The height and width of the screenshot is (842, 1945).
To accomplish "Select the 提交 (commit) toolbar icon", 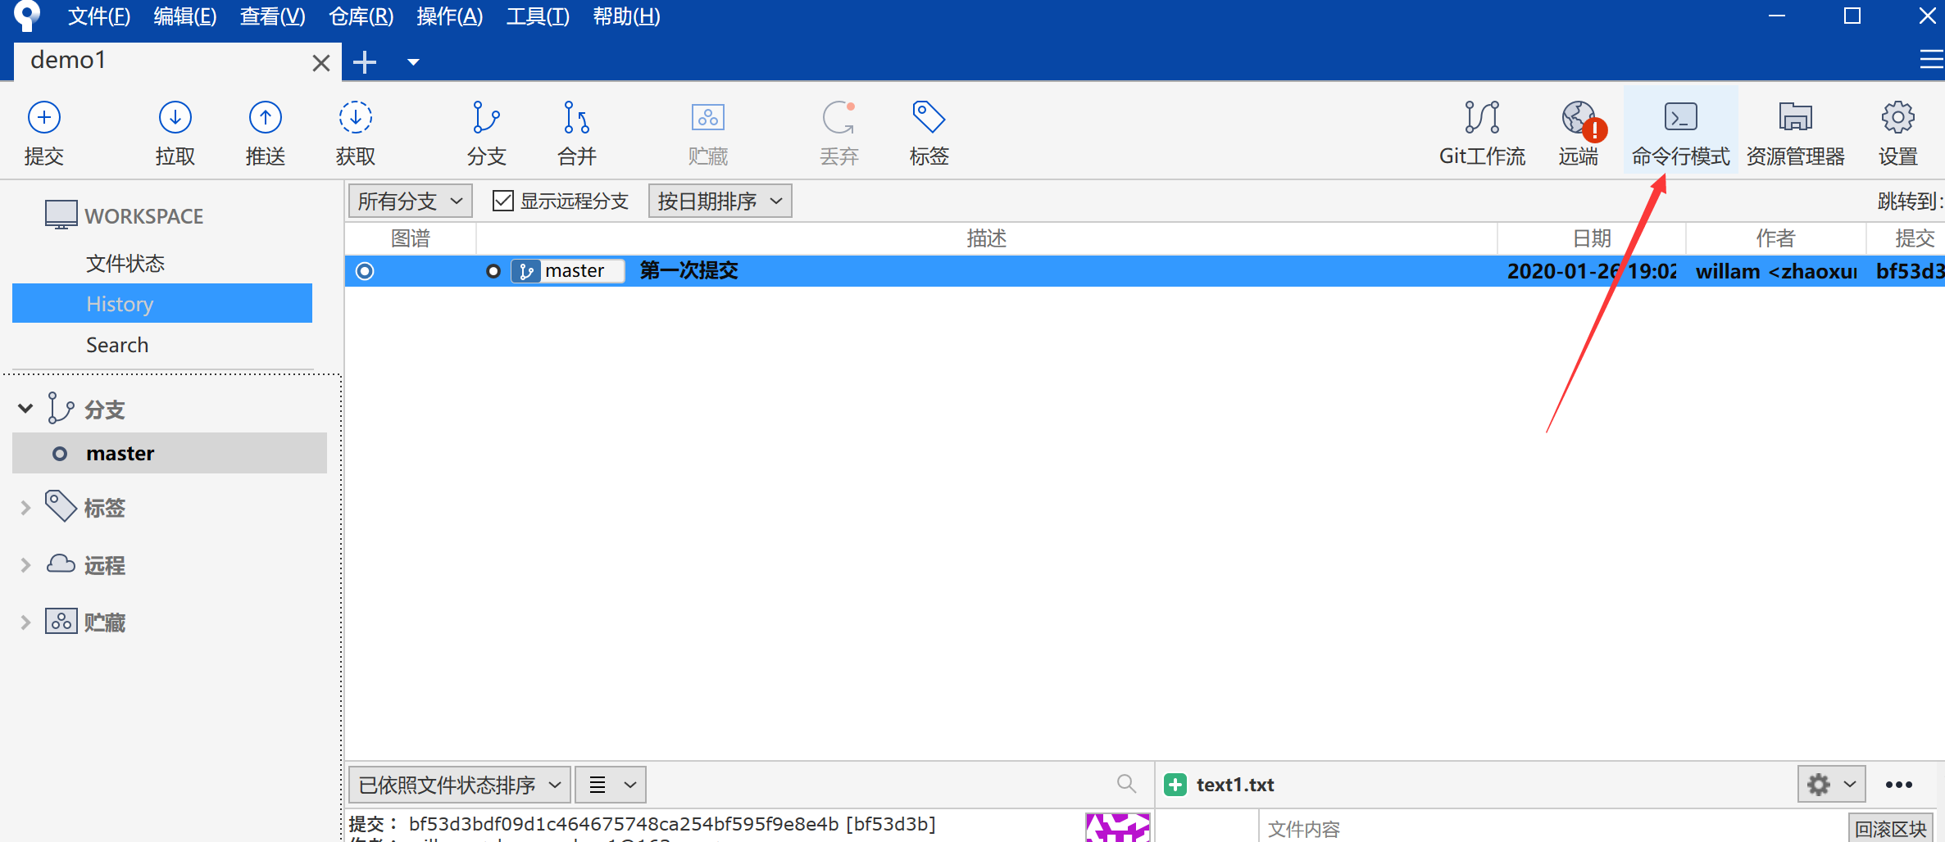I will coord(44,131).
